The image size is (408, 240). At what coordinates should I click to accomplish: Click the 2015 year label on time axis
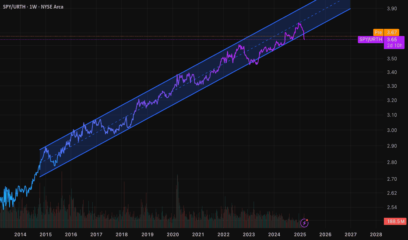(46, 235)
